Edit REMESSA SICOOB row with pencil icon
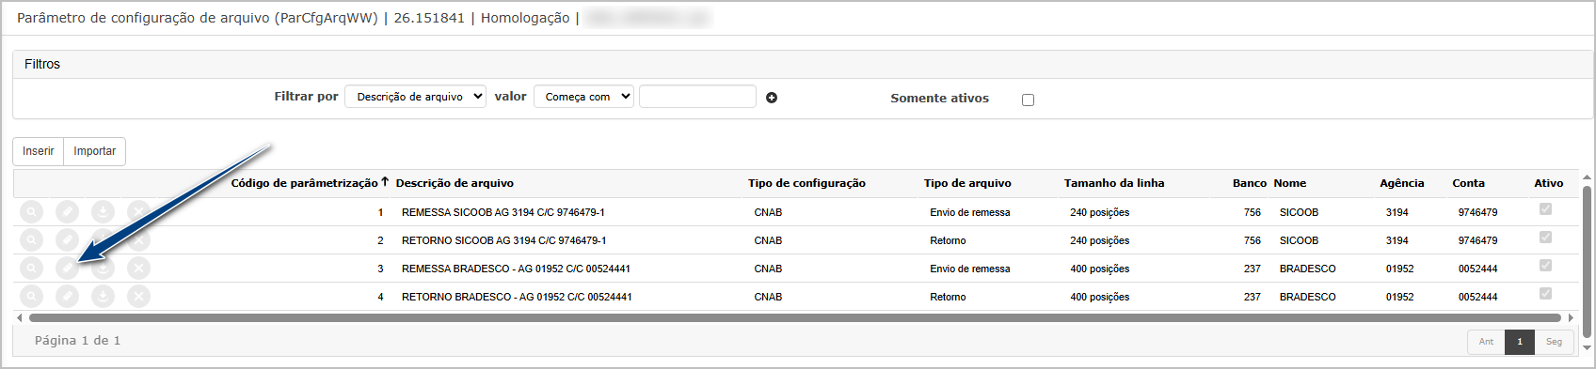This screenshot has width=1596, height=369. [67, 212]
